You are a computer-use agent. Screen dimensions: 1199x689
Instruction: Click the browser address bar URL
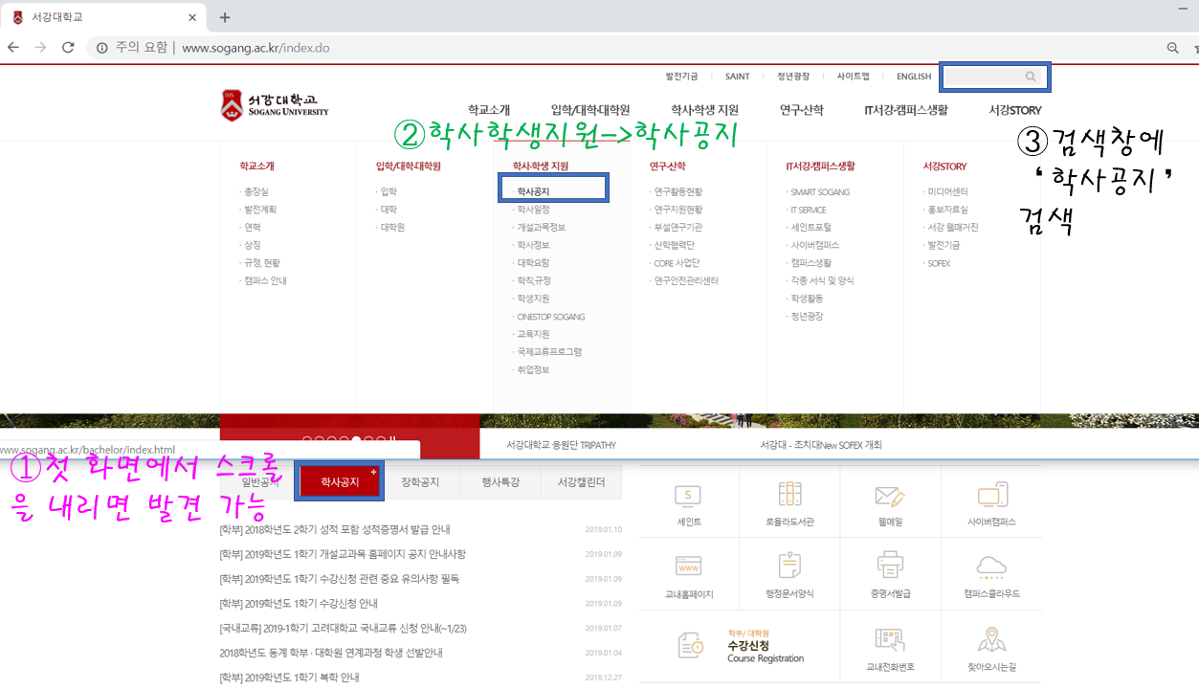255,48
